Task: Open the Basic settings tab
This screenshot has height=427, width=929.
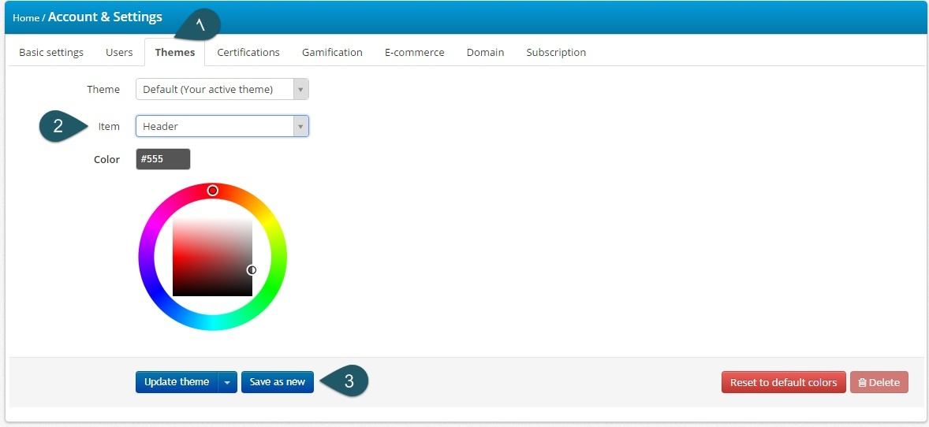Action: [x=51, y=52]
